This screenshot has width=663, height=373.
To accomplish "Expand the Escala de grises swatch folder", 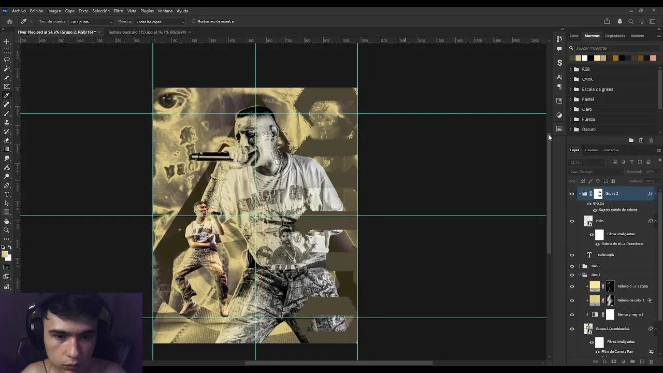I will [571, 89].
